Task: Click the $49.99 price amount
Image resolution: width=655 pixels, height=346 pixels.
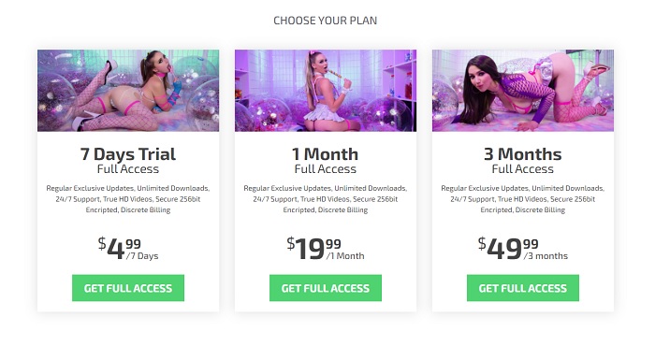Action: [508, 248]
